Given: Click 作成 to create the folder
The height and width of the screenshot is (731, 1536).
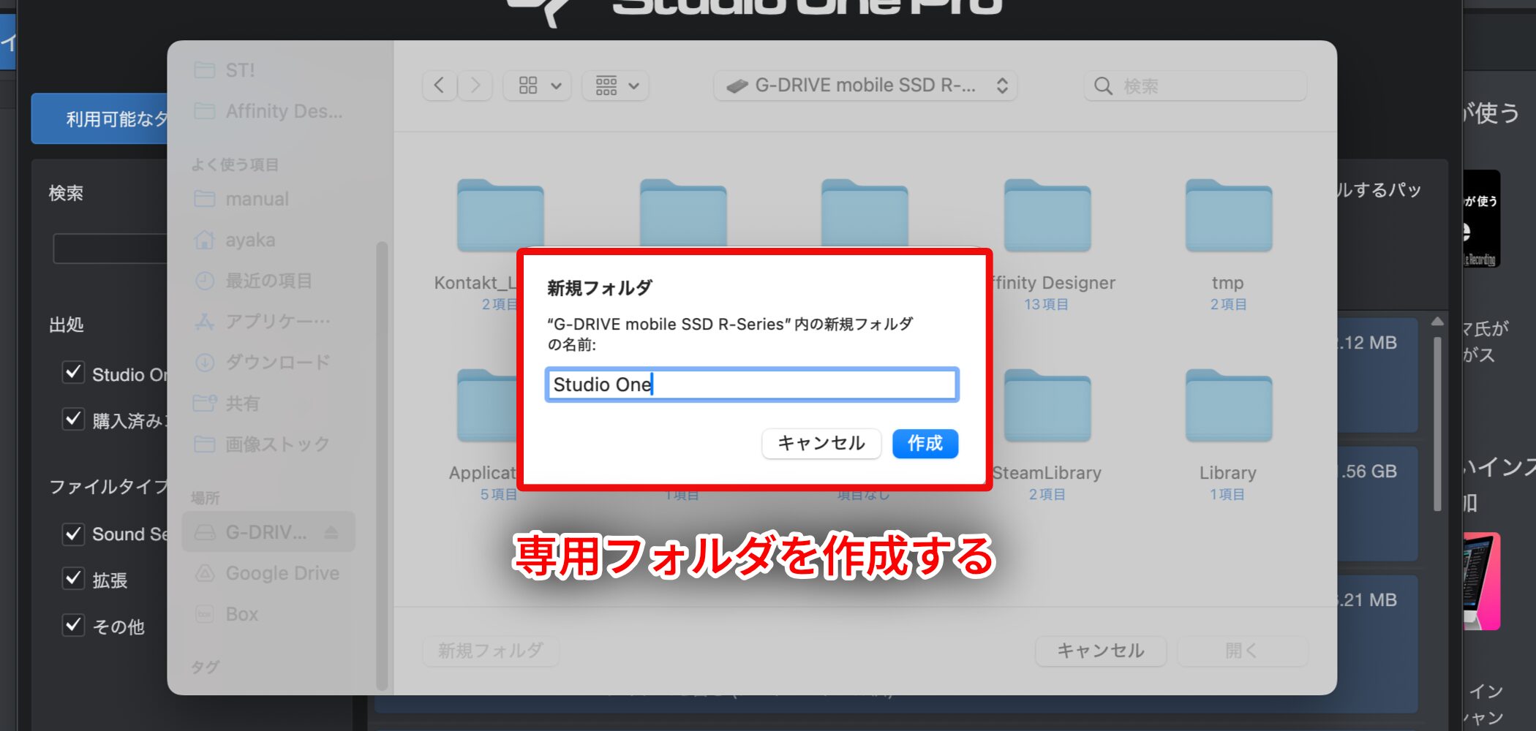Looking at the screenshot, I should (x=925, y=443).
